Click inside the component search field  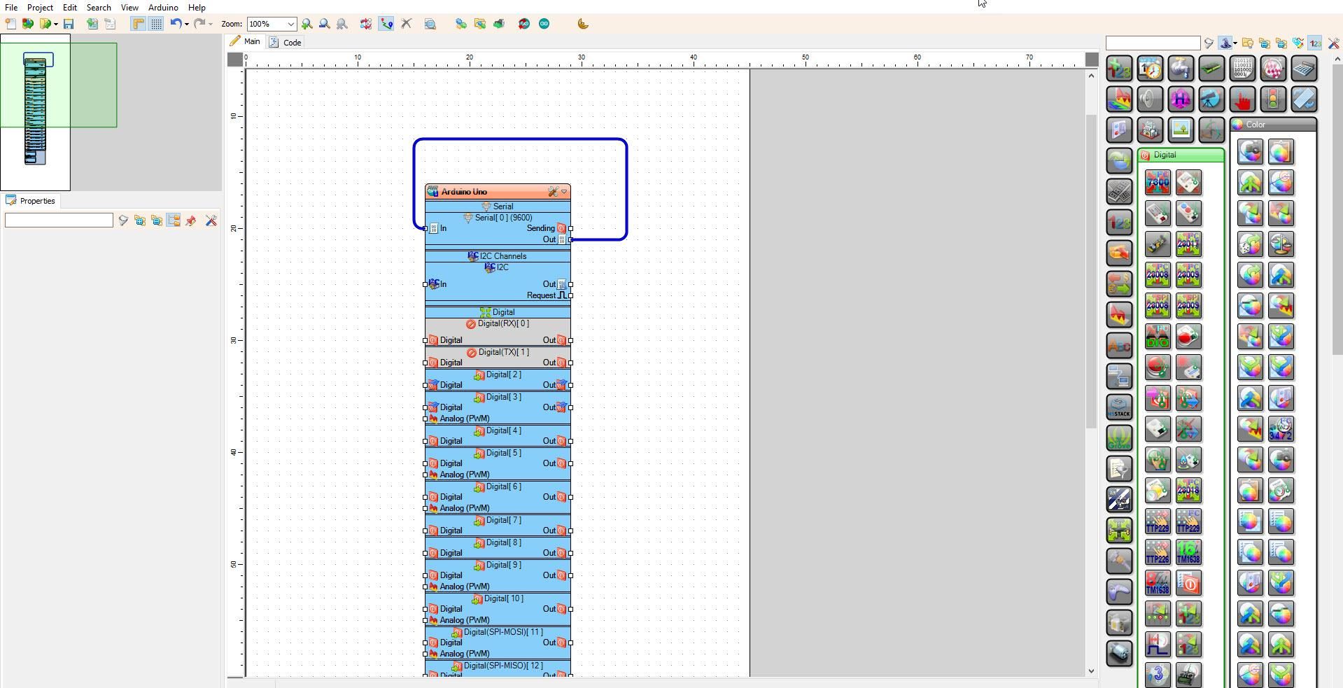point(1153,43)
